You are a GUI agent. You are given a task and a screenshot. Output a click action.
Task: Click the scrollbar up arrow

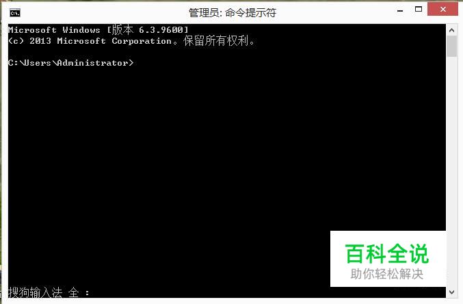point(451,30)
